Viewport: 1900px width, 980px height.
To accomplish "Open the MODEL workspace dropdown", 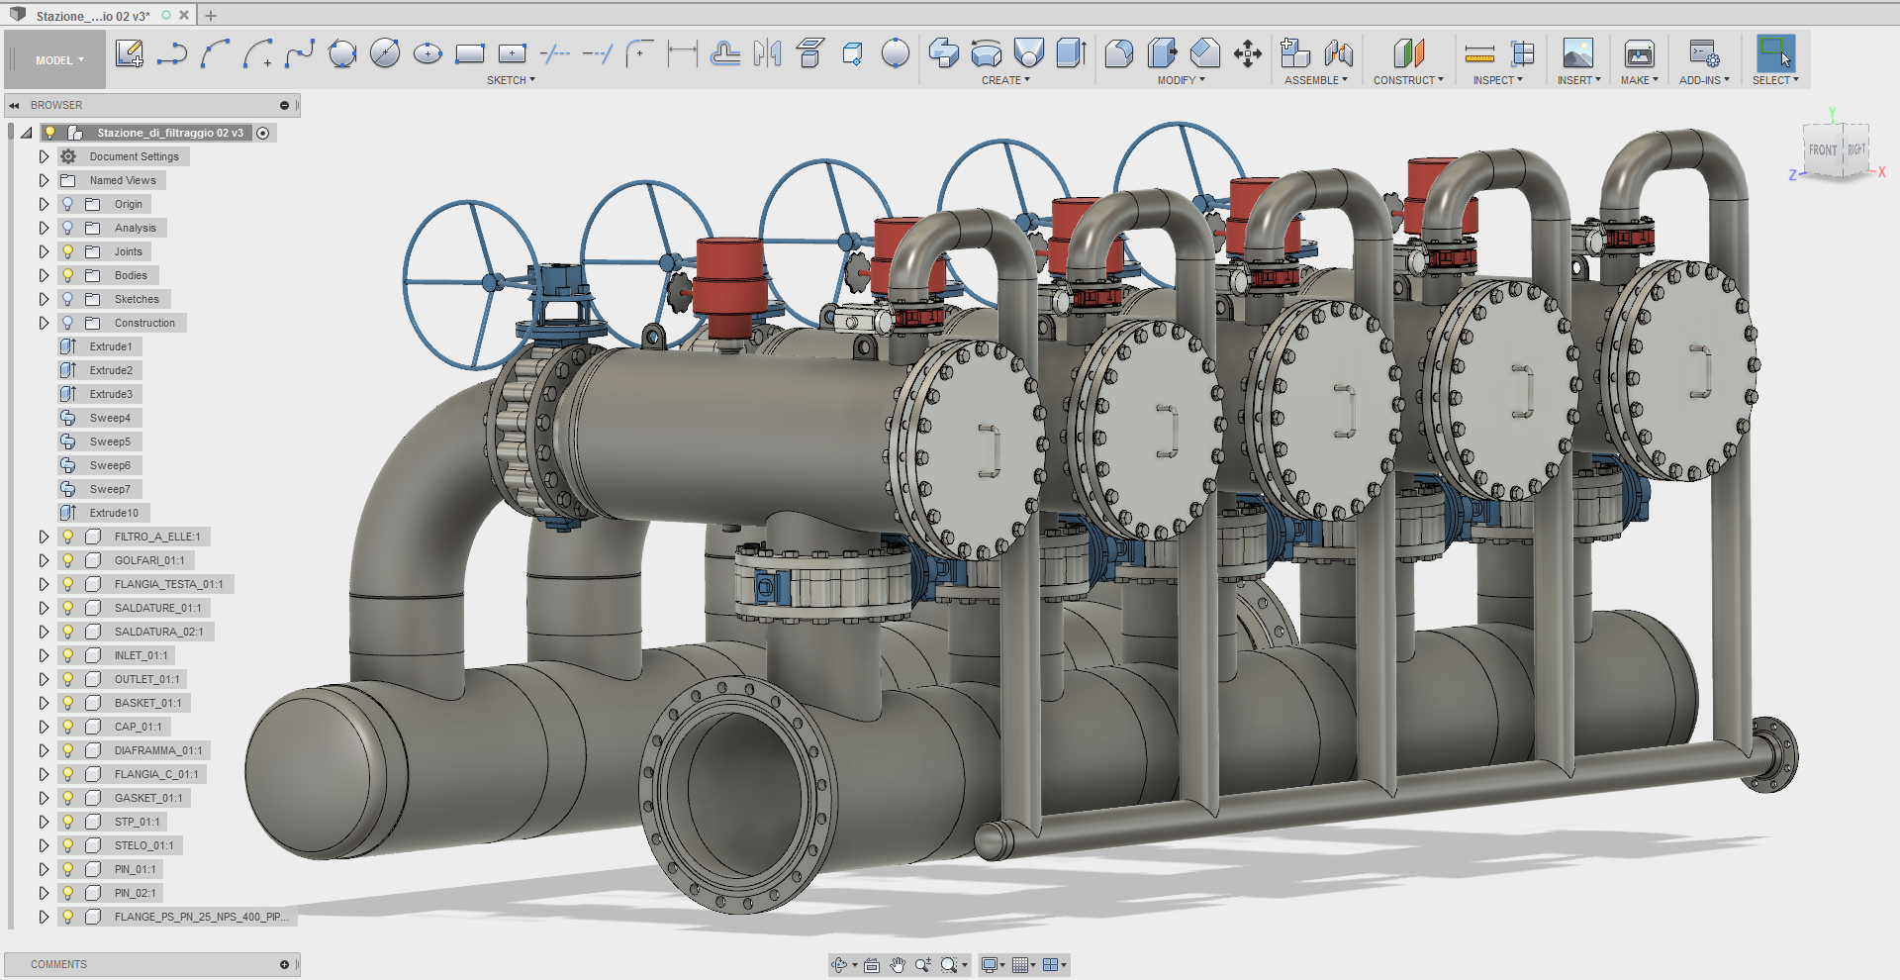I will click(x=59, y=60).
